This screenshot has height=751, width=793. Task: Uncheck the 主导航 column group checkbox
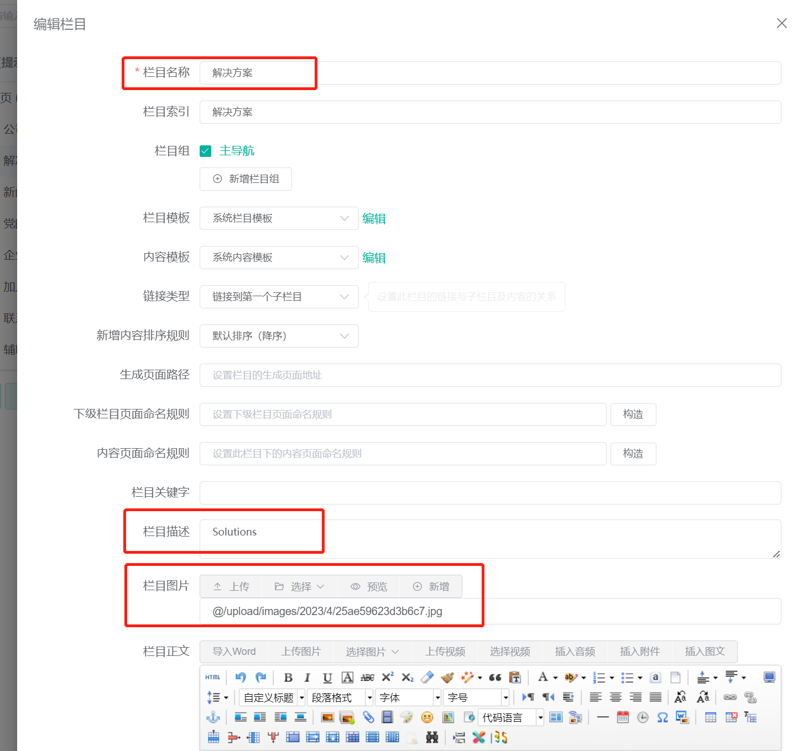205,150
